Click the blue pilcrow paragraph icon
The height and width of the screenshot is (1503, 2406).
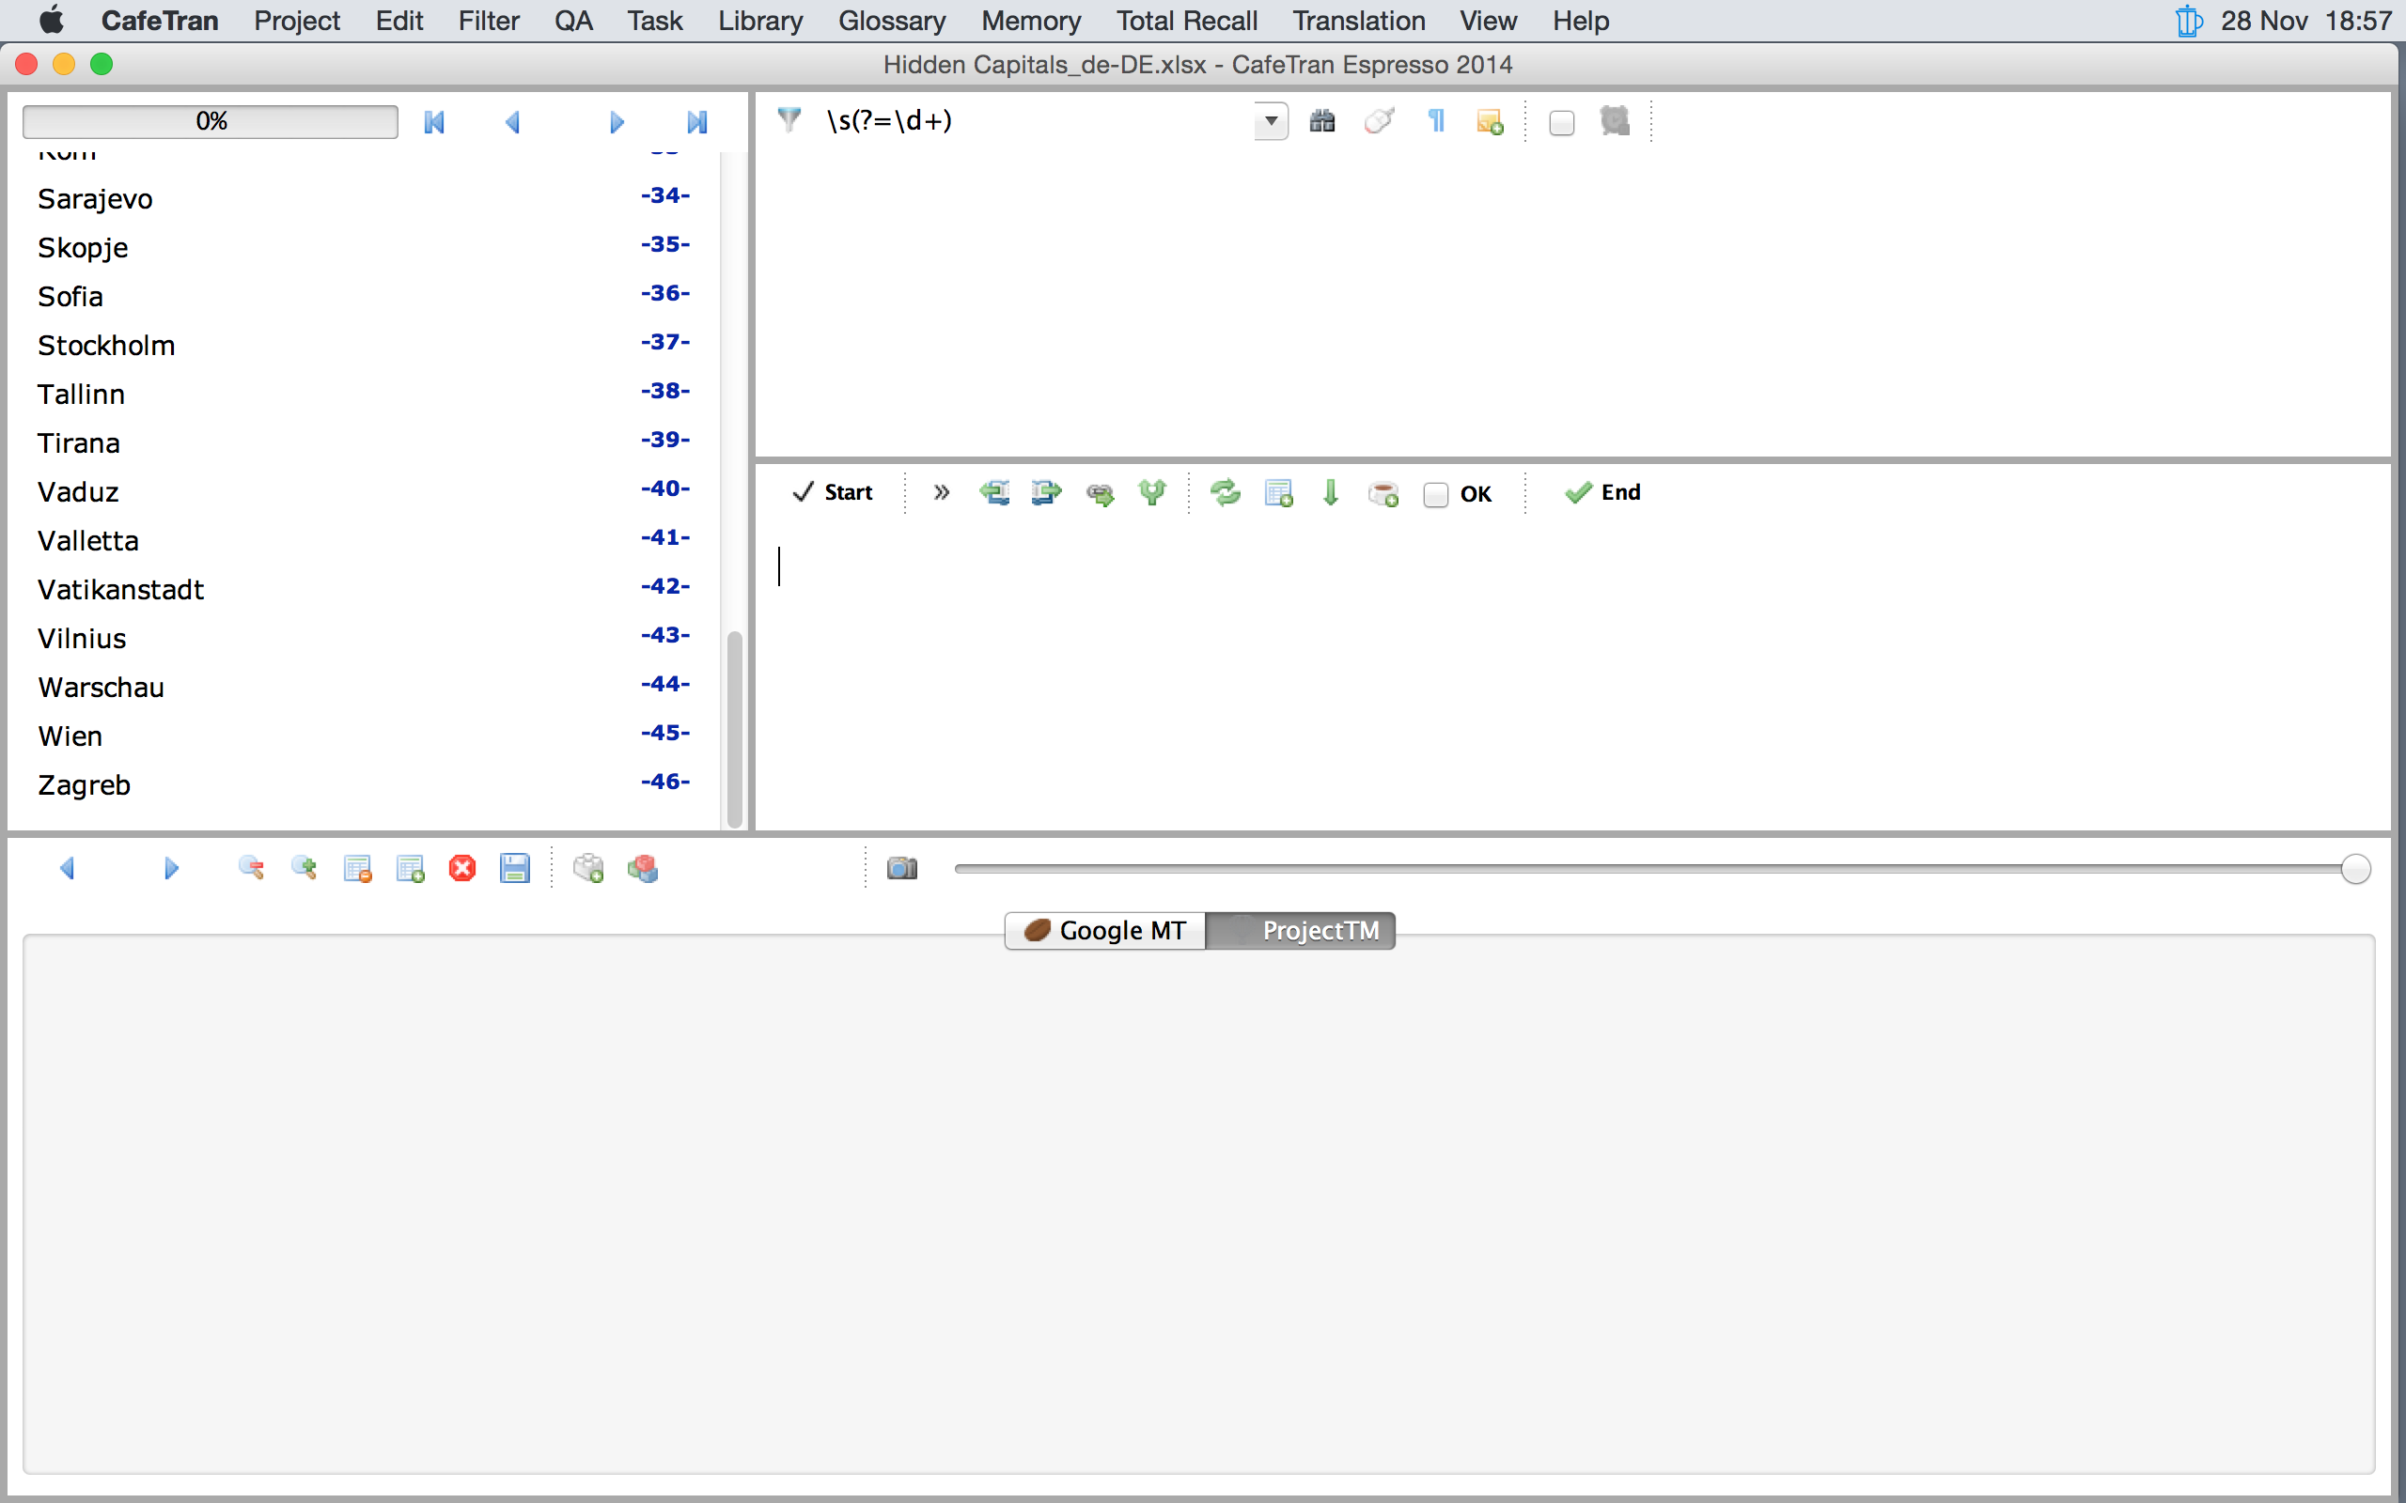pyautogui.click(x=1436, y=121)
